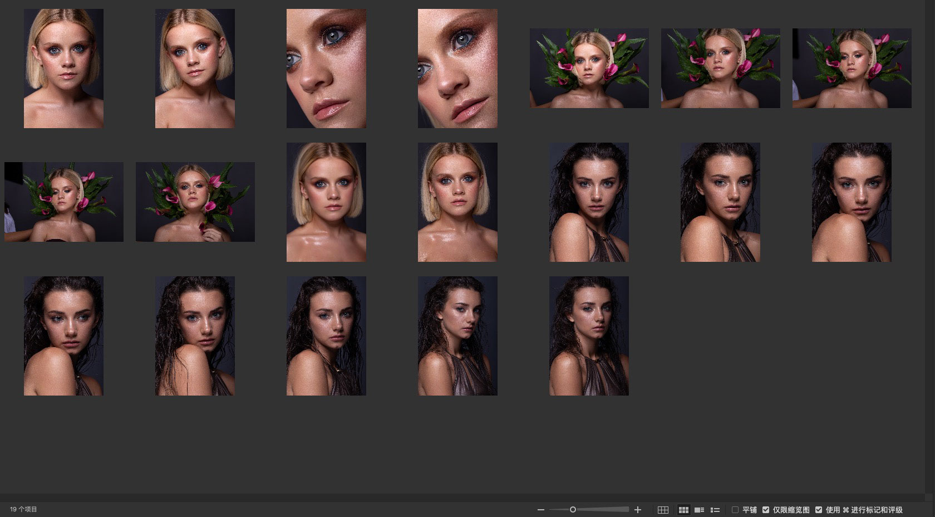The image size is (935, 517).
Task: Switch to the list view icon
Action: click(x=715, y=510)
